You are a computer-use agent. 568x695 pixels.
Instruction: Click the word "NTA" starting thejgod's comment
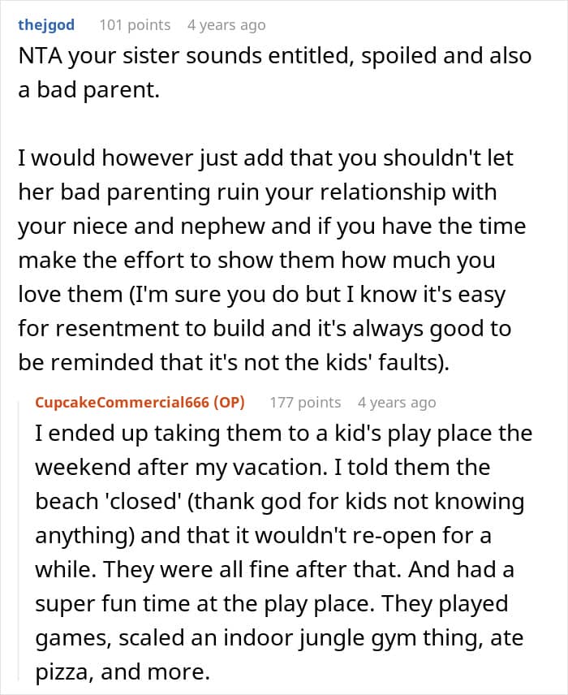41,56
